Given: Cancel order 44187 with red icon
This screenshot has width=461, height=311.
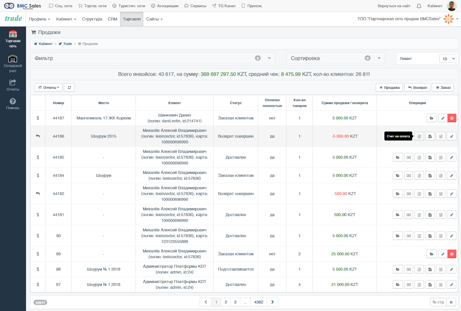Looking at the screenshot, I should (x=452, y=118).
